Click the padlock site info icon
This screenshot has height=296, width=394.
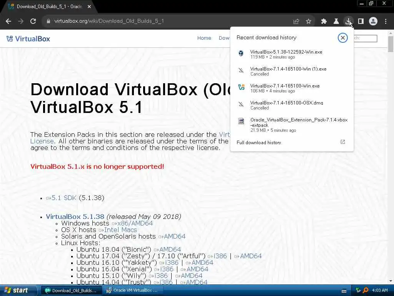pyautogui.click(x=48, y=21)
